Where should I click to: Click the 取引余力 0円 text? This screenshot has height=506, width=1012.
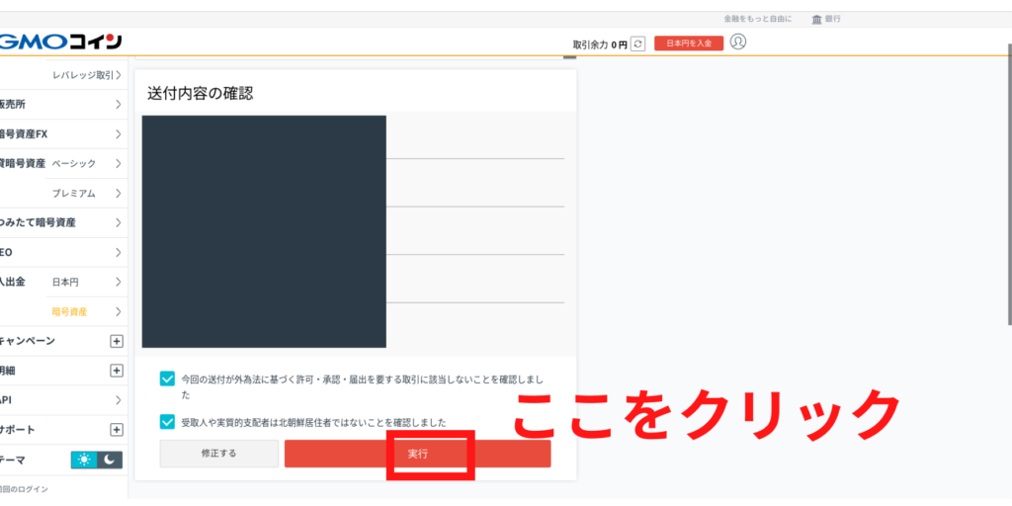(x=600, y=44)
